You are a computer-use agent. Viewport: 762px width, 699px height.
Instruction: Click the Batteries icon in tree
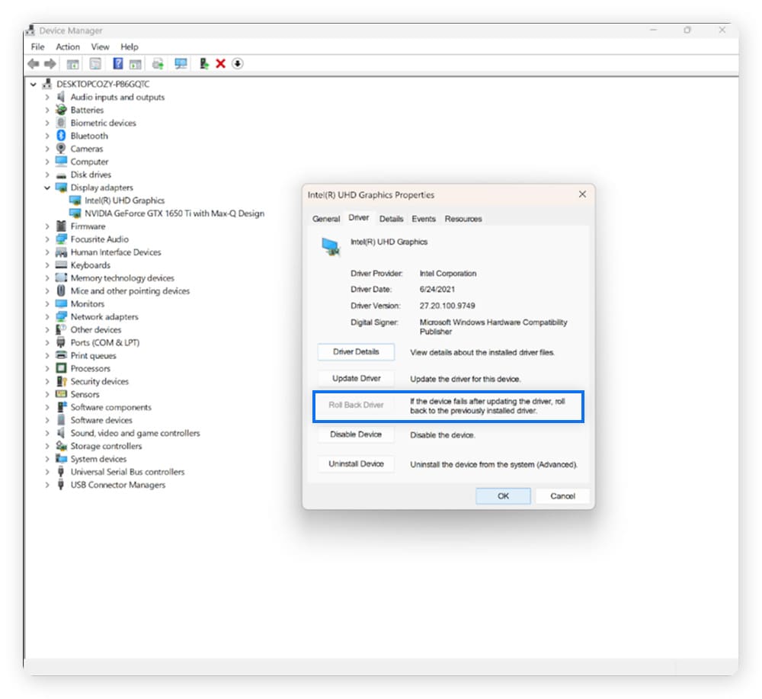[61, 110]
